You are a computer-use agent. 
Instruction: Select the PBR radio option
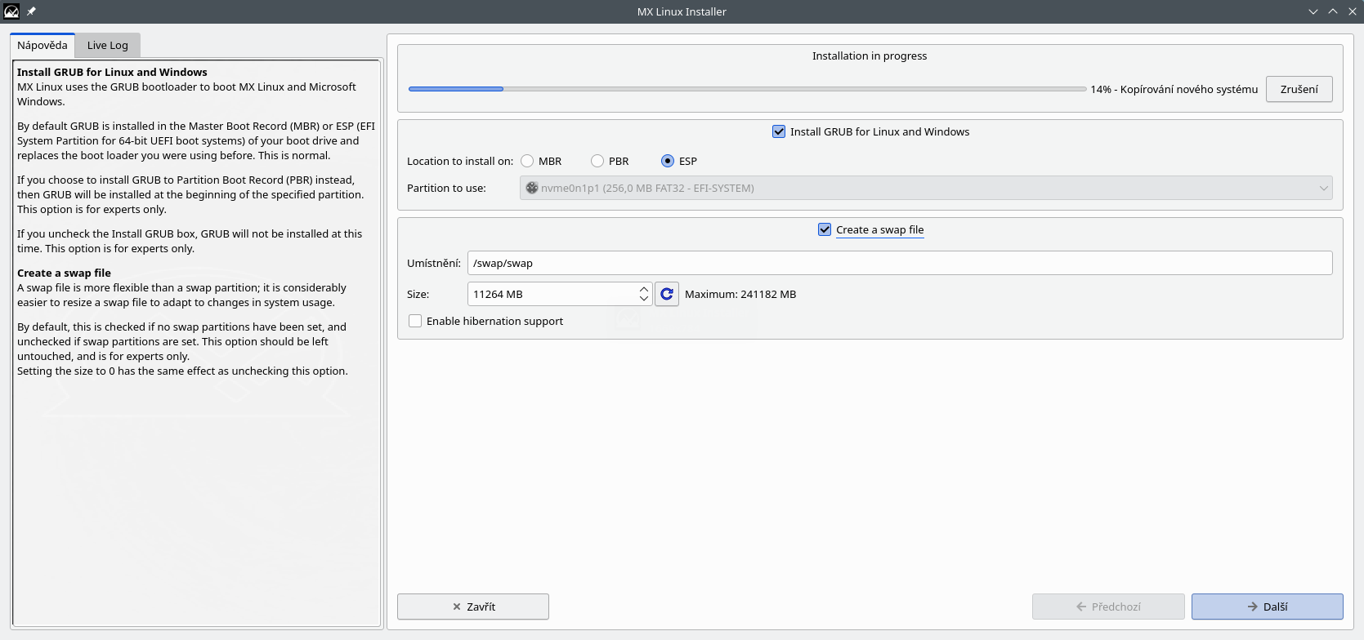click(x=597, y=161)
